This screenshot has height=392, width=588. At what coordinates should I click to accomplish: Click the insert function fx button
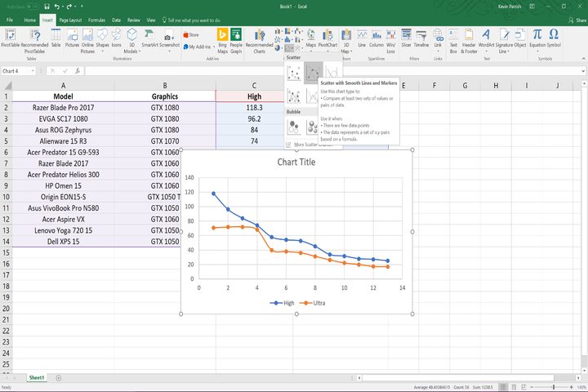[78, 70]
